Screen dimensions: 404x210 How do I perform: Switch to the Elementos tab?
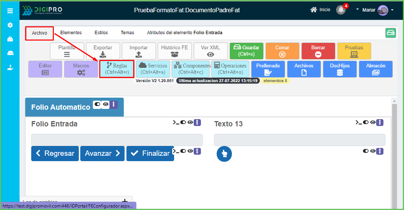(71, 33)
